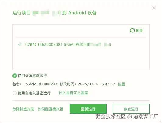
Task: Click the checkmark beside device C7R4C16620003081
Action: click(x=20, y=44)
